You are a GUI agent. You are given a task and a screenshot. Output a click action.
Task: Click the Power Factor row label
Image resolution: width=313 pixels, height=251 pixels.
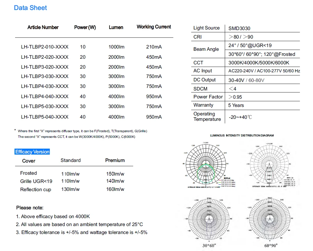point(208,97)
